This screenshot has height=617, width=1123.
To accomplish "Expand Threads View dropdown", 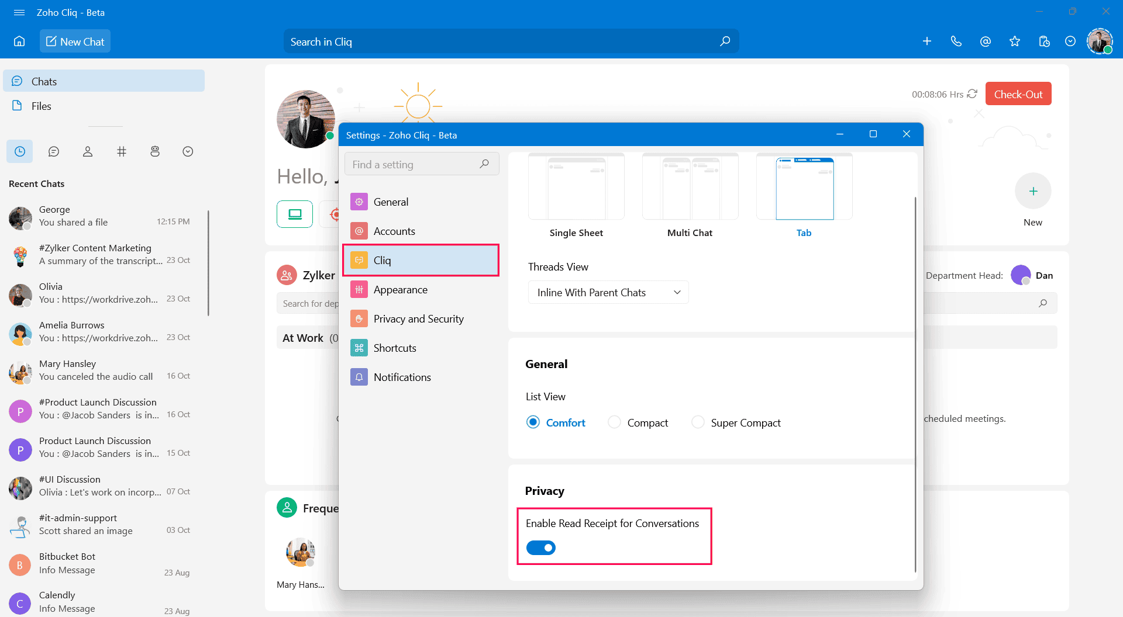I will click(x=608, y=292).
